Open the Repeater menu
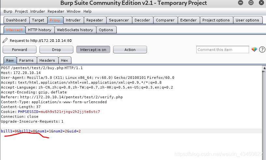The image size is (266, 160). click(x=56, y=11)
